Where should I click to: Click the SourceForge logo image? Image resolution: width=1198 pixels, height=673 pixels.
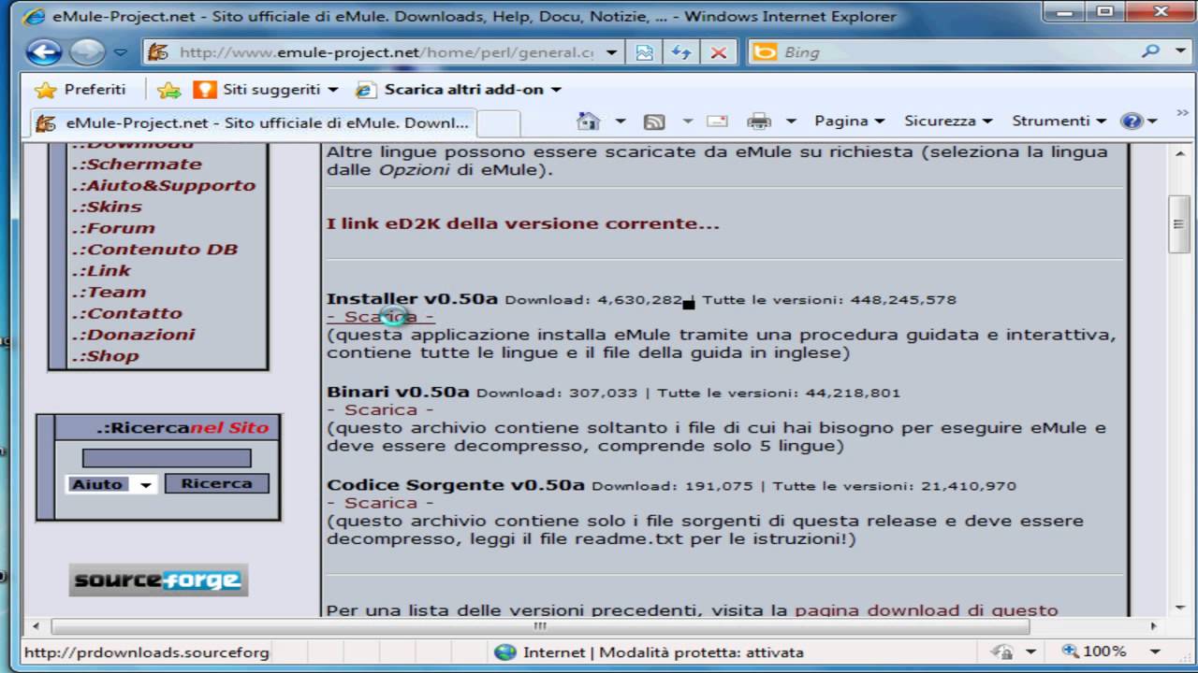(x=158, y=580)
